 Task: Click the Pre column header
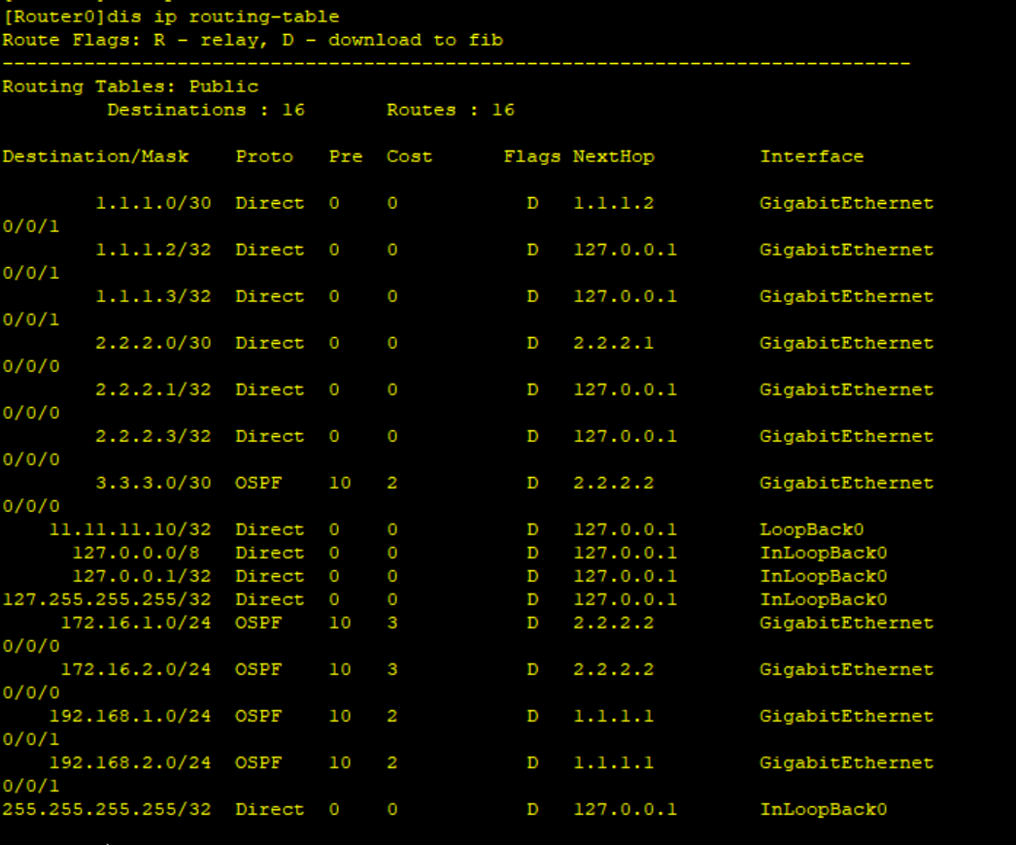pyautogui.click(x=345, y=156)
